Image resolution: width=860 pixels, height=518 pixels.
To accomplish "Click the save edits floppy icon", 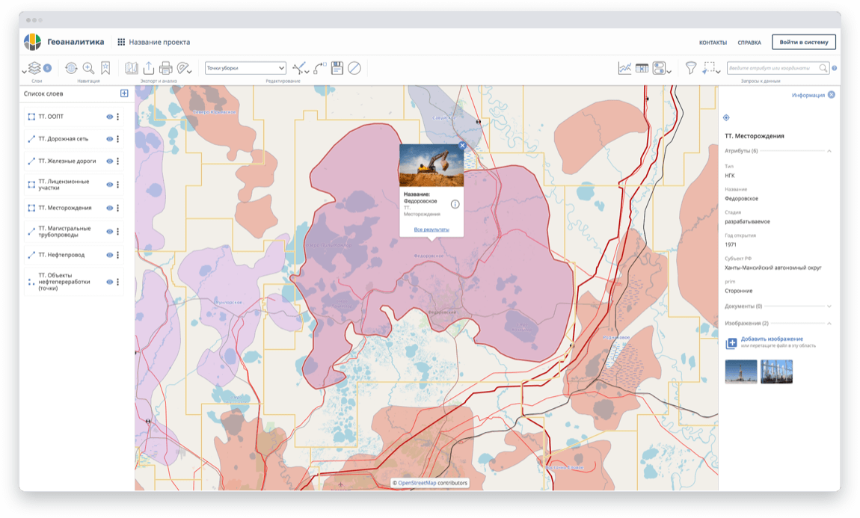I will coord(337,68).
